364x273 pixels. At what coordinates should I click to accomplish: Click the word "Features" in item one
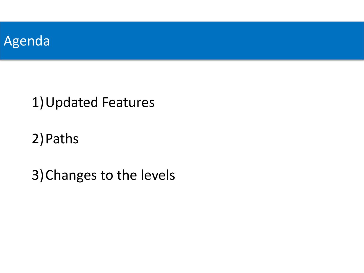pyautogui.click(x=128, y=102)
